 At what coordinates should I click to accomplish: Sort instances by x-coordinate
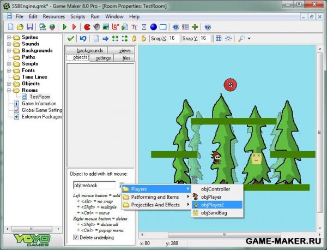click(x=115, y=38)
